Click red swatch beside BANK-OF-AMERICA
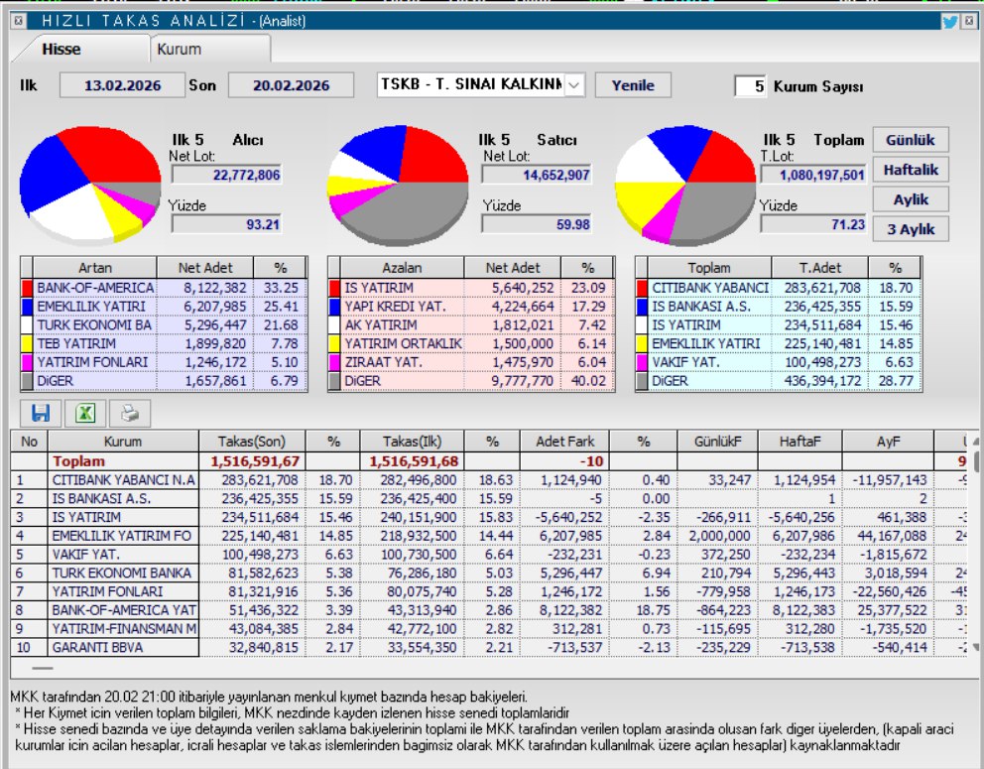984x769 pixels. pos(27,288)
